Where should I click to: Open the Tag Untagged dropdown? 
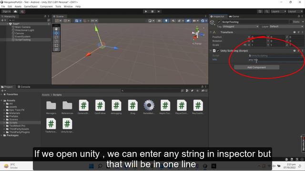pos(240,27)
